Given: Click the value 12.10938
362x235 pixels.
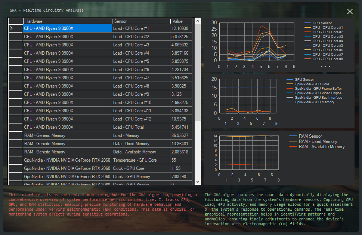Looking at the screenshot, I should [181, 28].
